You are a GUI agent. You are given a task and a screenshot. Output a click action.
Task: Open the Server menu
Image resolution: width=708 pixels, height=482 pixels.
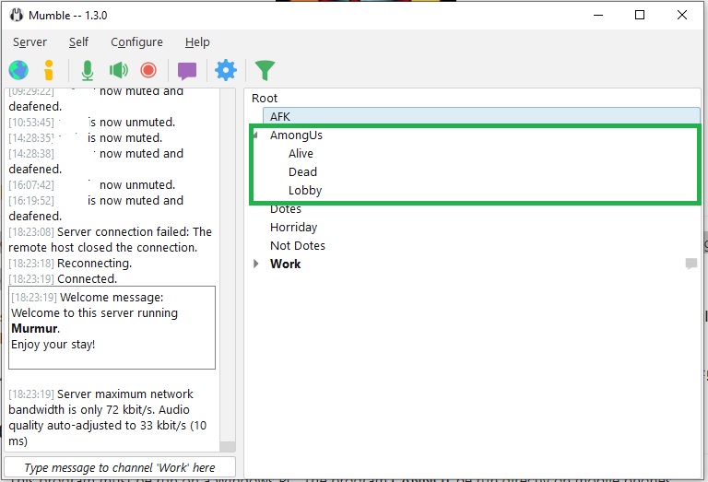coord(29,42)
